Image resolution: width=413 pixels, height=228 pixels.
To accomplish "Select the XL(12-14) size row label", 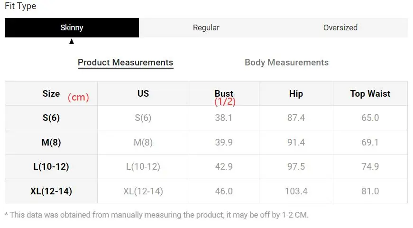I will [51, 191].
